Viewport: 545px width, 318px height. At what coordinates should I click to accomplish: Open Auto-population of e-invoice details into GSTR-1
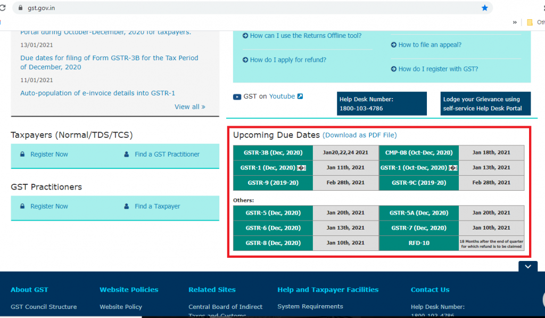[97, 93]
